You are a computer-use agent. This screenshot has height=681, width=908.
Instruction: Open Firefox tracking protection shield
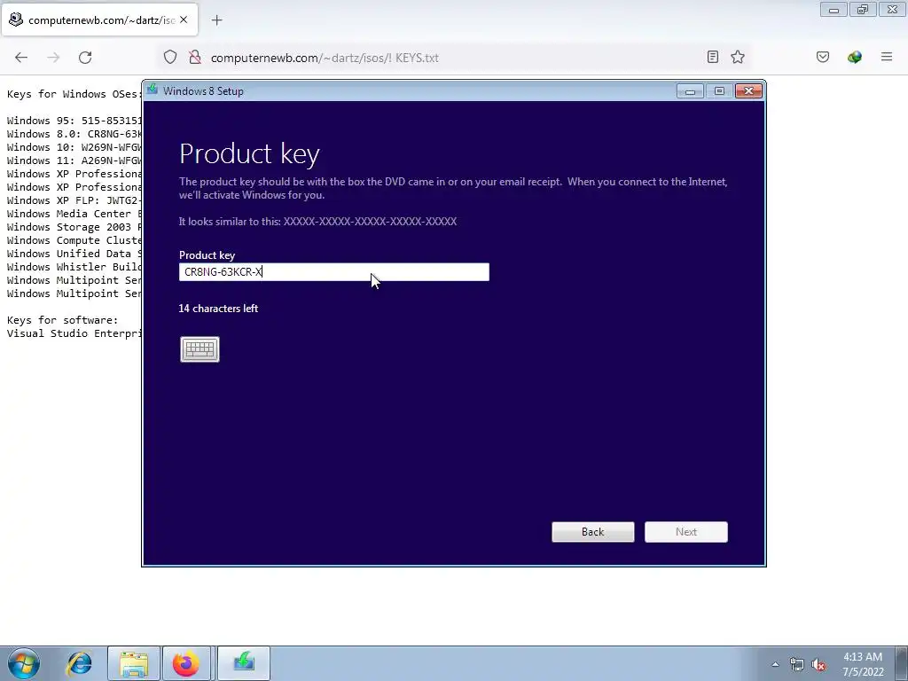pos(169,58)
